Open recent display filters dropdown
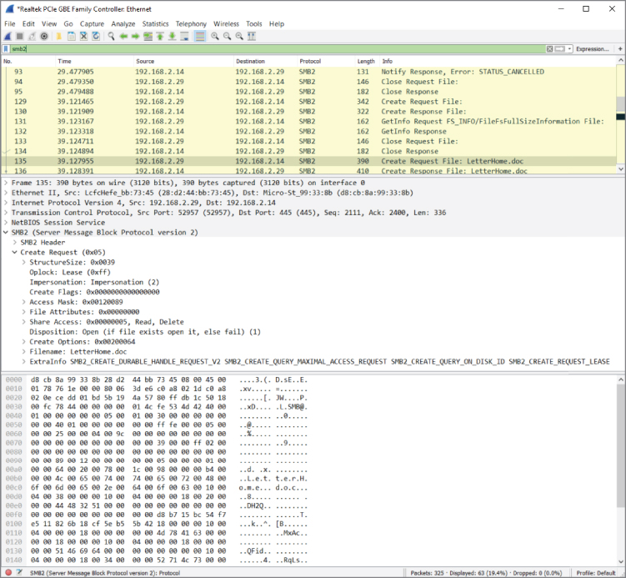Screen dimensions: 626x578 pyautogui.click(x=569, y=48)
